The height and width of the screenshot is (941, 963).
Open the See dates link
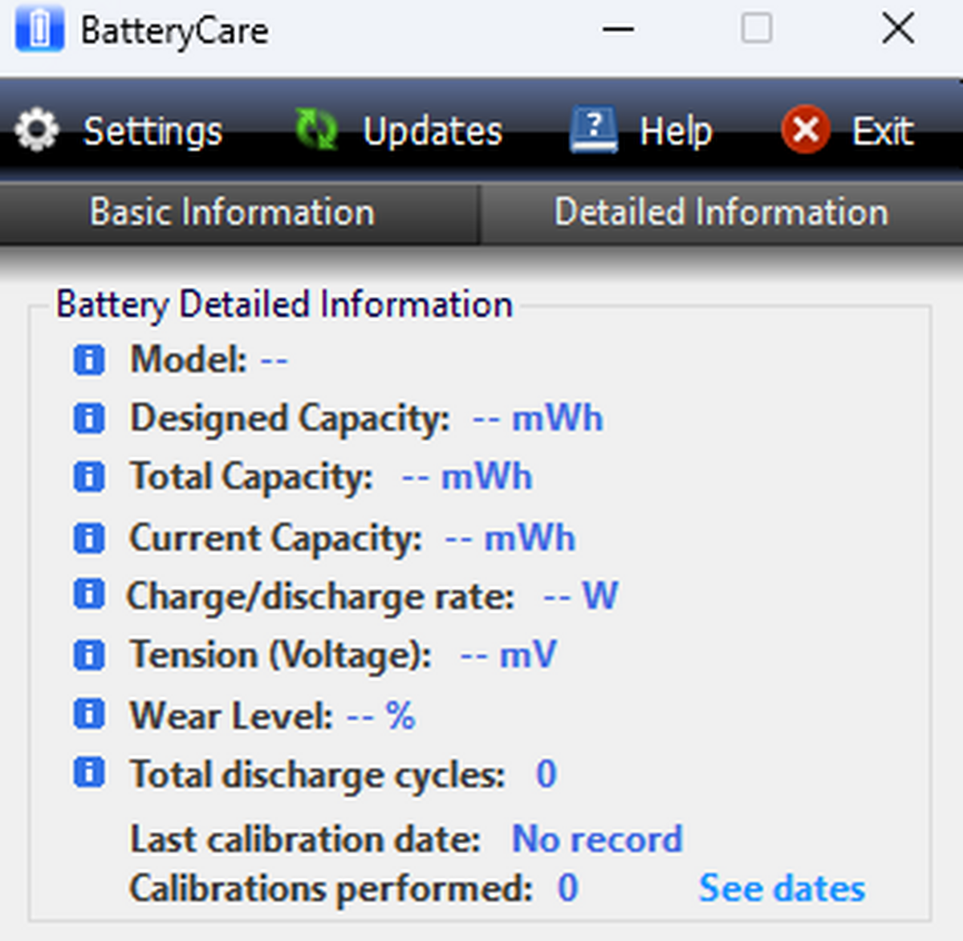click(x=782, y=888)
